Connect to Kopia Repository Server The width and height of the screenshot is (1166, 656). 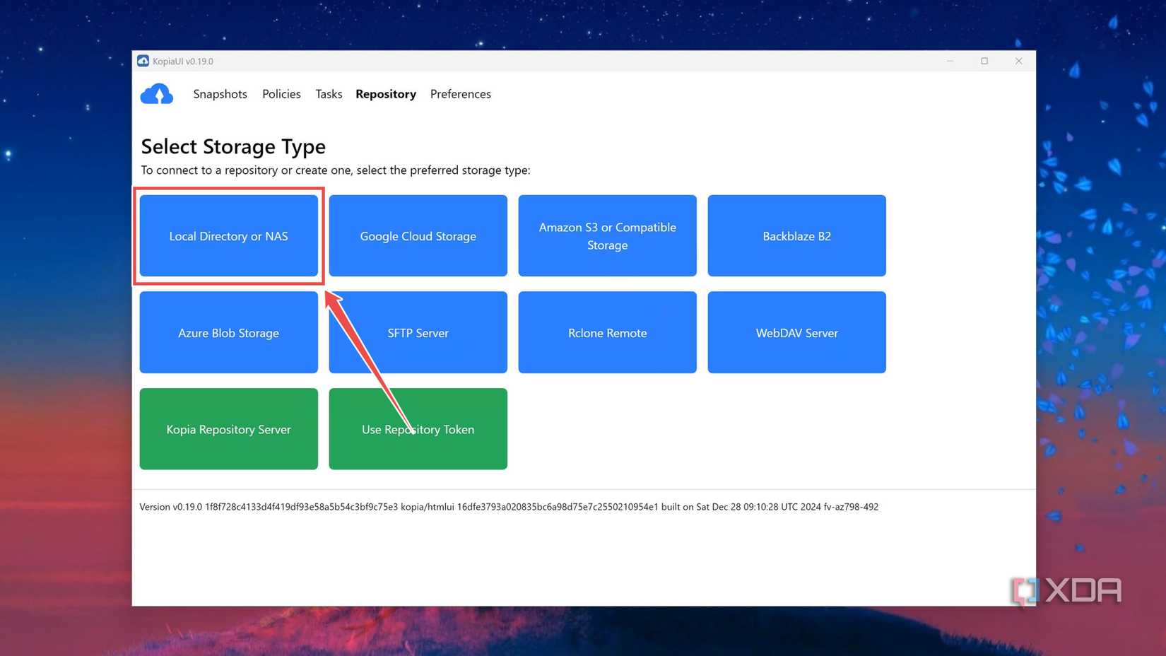[x=228, y=429]
